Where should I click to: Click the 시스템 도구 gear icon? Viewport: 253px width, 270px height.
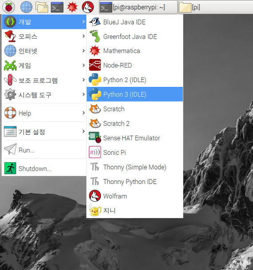pos(10,94)
